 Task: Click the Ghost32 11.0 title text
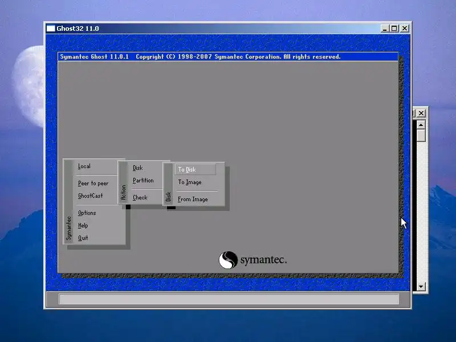78,28
